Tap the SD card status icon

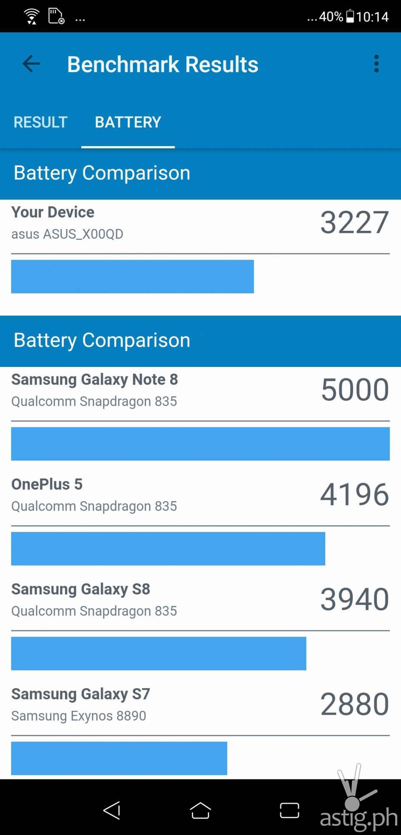click(x=56, y=17)
